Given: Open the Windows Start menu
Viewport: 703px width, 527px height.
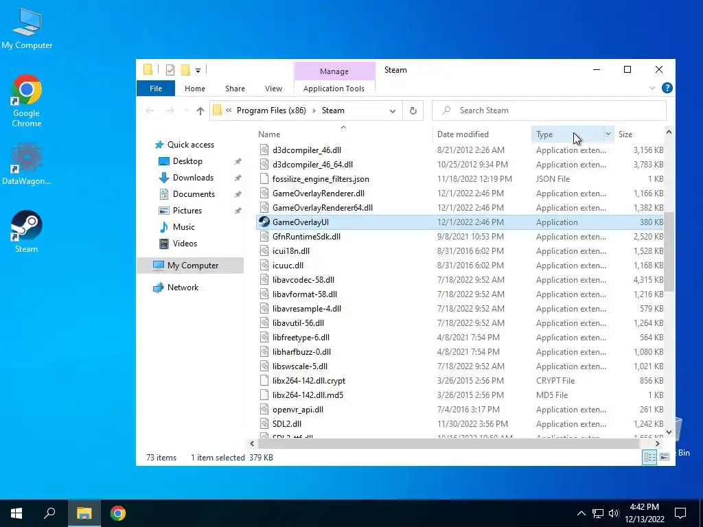Looking at the screenshot, I should pos(16,513).
